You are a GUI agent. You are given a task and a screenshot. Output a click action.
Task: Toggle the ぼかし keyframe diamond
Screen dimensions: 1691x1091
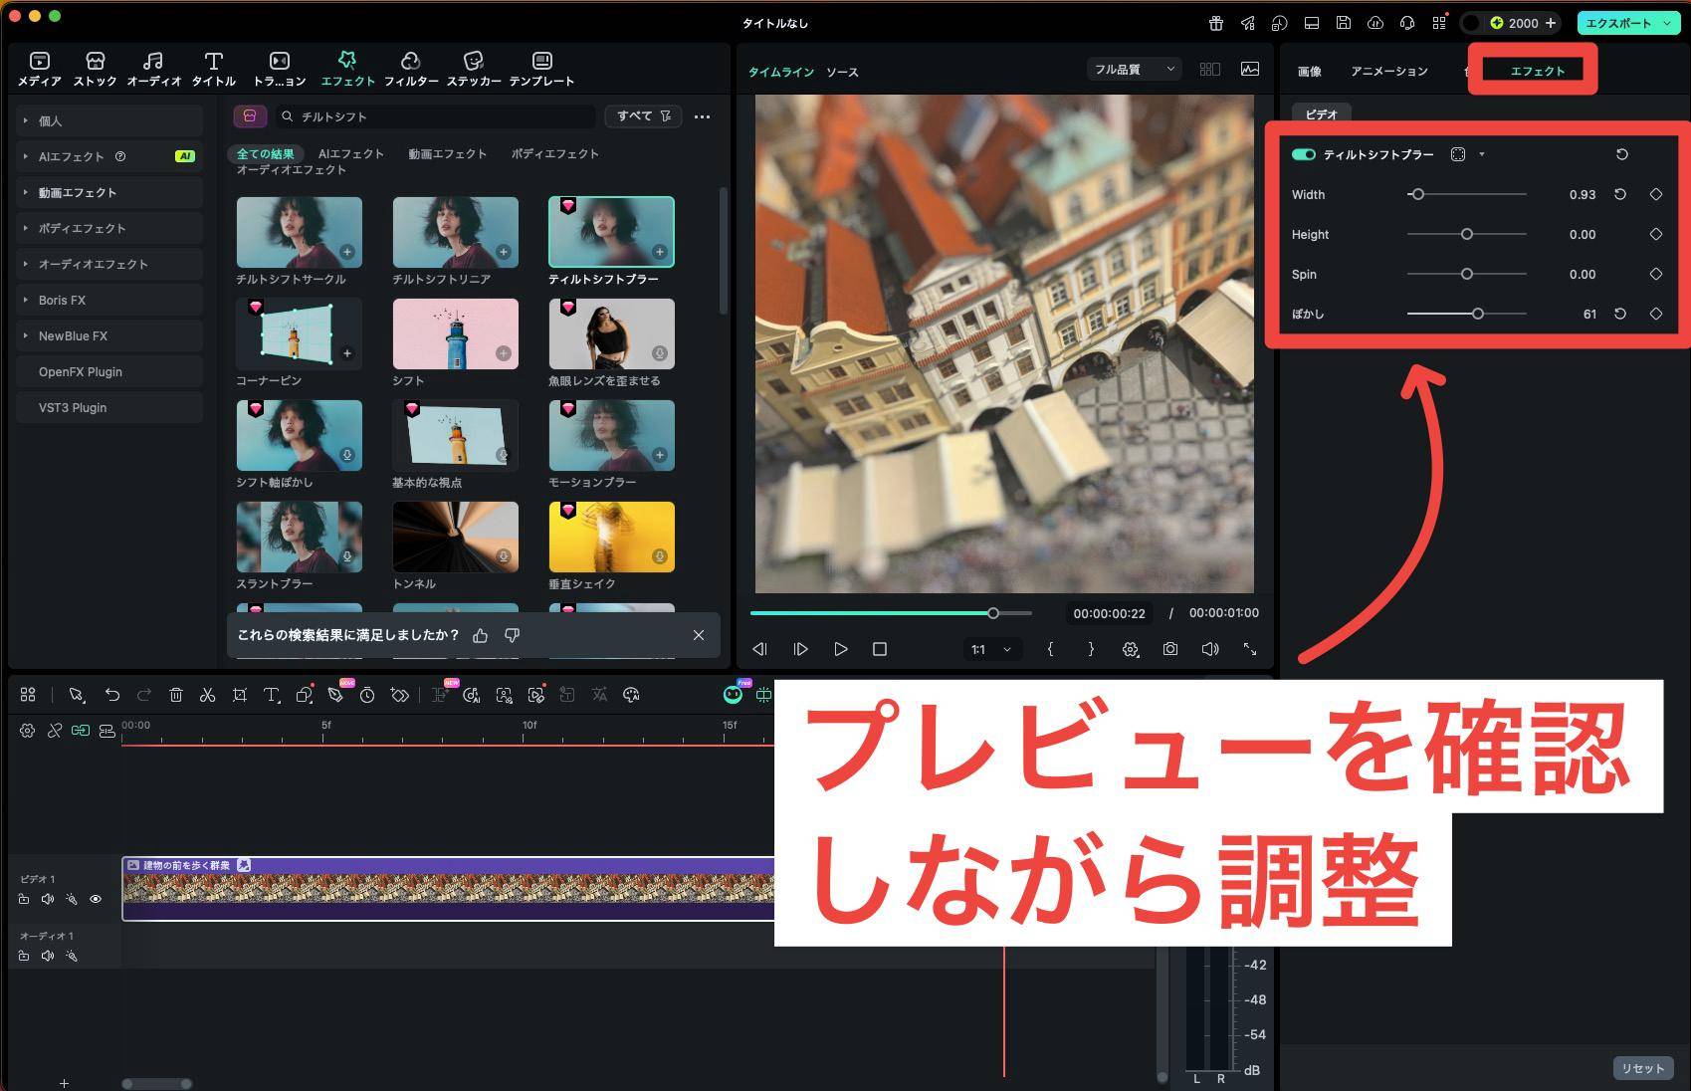pos(1656,314)
